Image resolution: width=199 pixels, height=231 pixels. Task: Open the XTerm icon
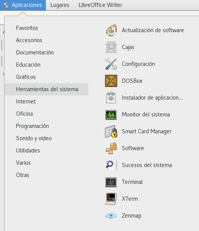[111, 199]
